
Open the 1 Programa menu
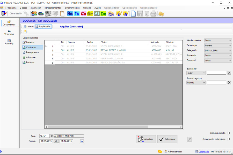[x=11, y=8]
